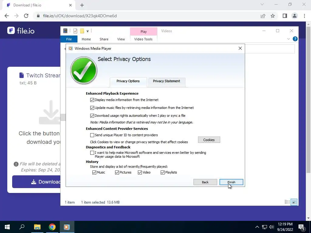Open Windows Start menu
This screenshot has width=311, height=233.
(7, 227)
